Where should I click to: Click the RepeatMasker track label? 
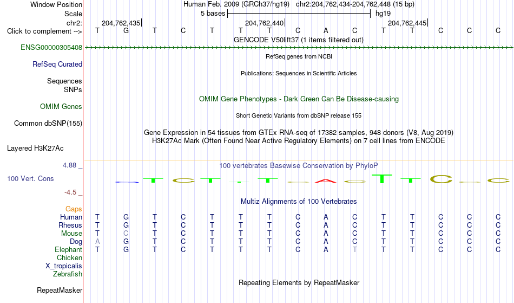pyautogui.click(x=60, y=291)
